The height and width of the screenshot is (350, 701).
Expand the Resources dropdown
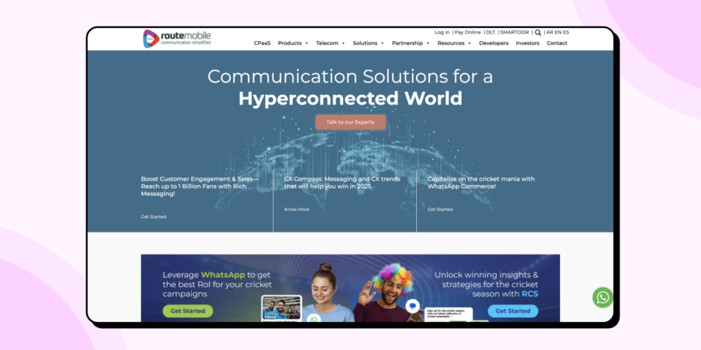(455, 43)
